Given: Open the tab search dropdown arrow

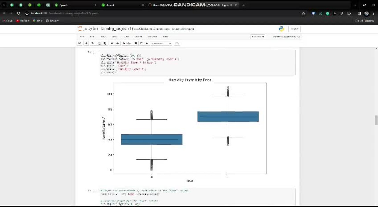Looking at the screenshot, I should tap(4, 5).
